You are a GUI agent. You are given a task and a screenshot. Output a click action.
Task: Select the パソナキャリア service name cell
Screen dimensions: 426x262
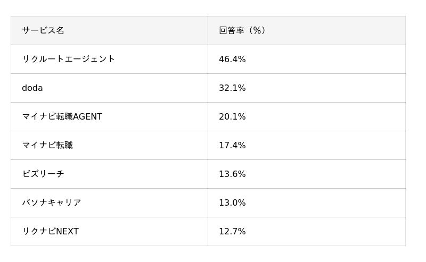(52, 202)
